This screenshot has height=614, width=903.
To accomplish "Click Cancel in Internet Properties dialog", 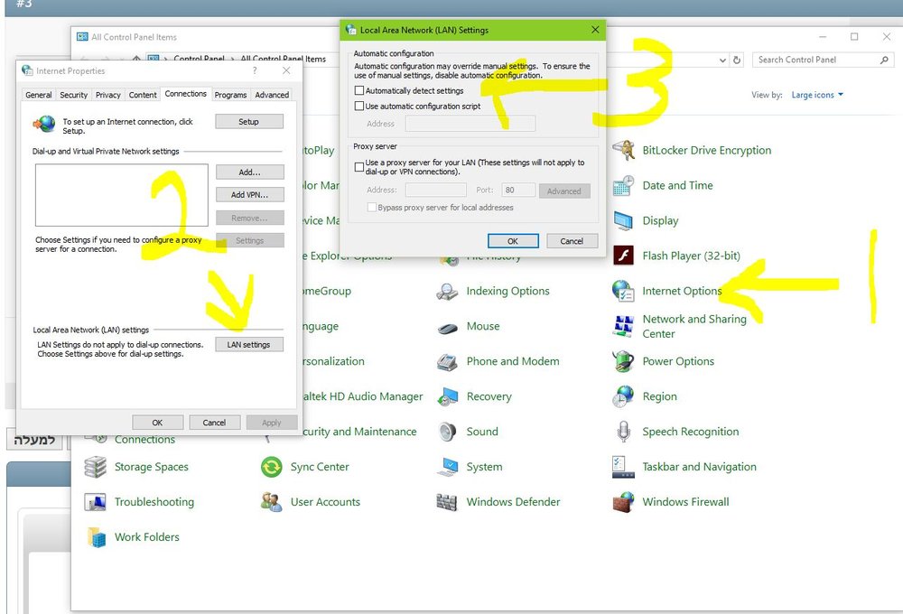I will (214, 423).
